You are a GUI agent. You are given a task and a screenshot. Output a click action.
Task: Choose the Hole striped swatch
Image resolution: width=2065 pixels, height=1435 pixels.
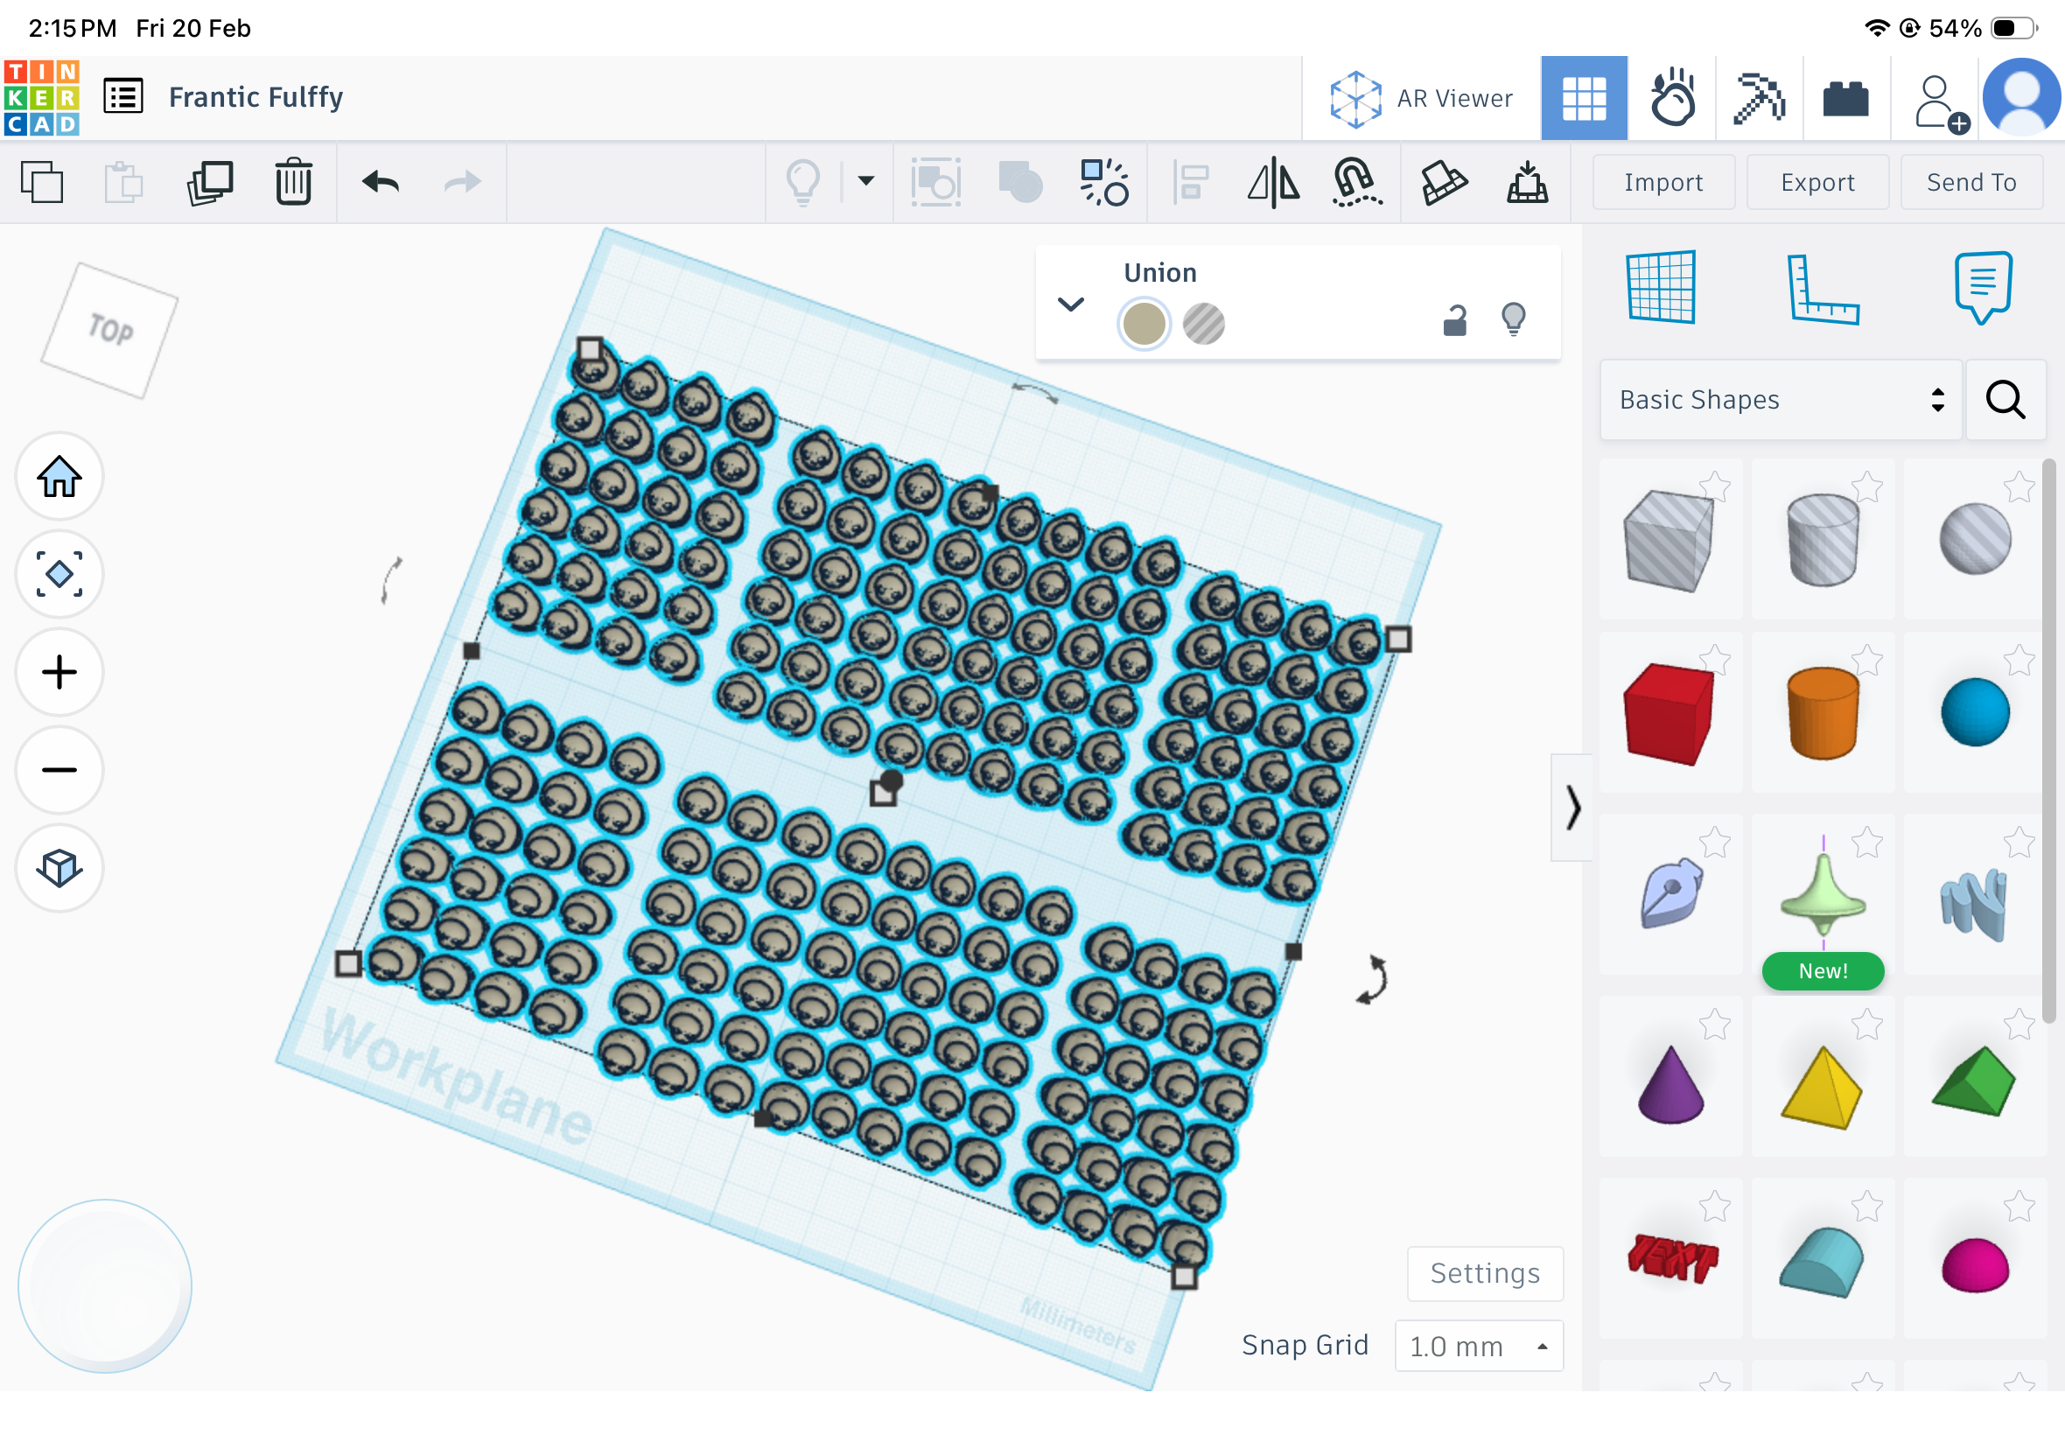pyautogui.click(x=1203, y=324)
